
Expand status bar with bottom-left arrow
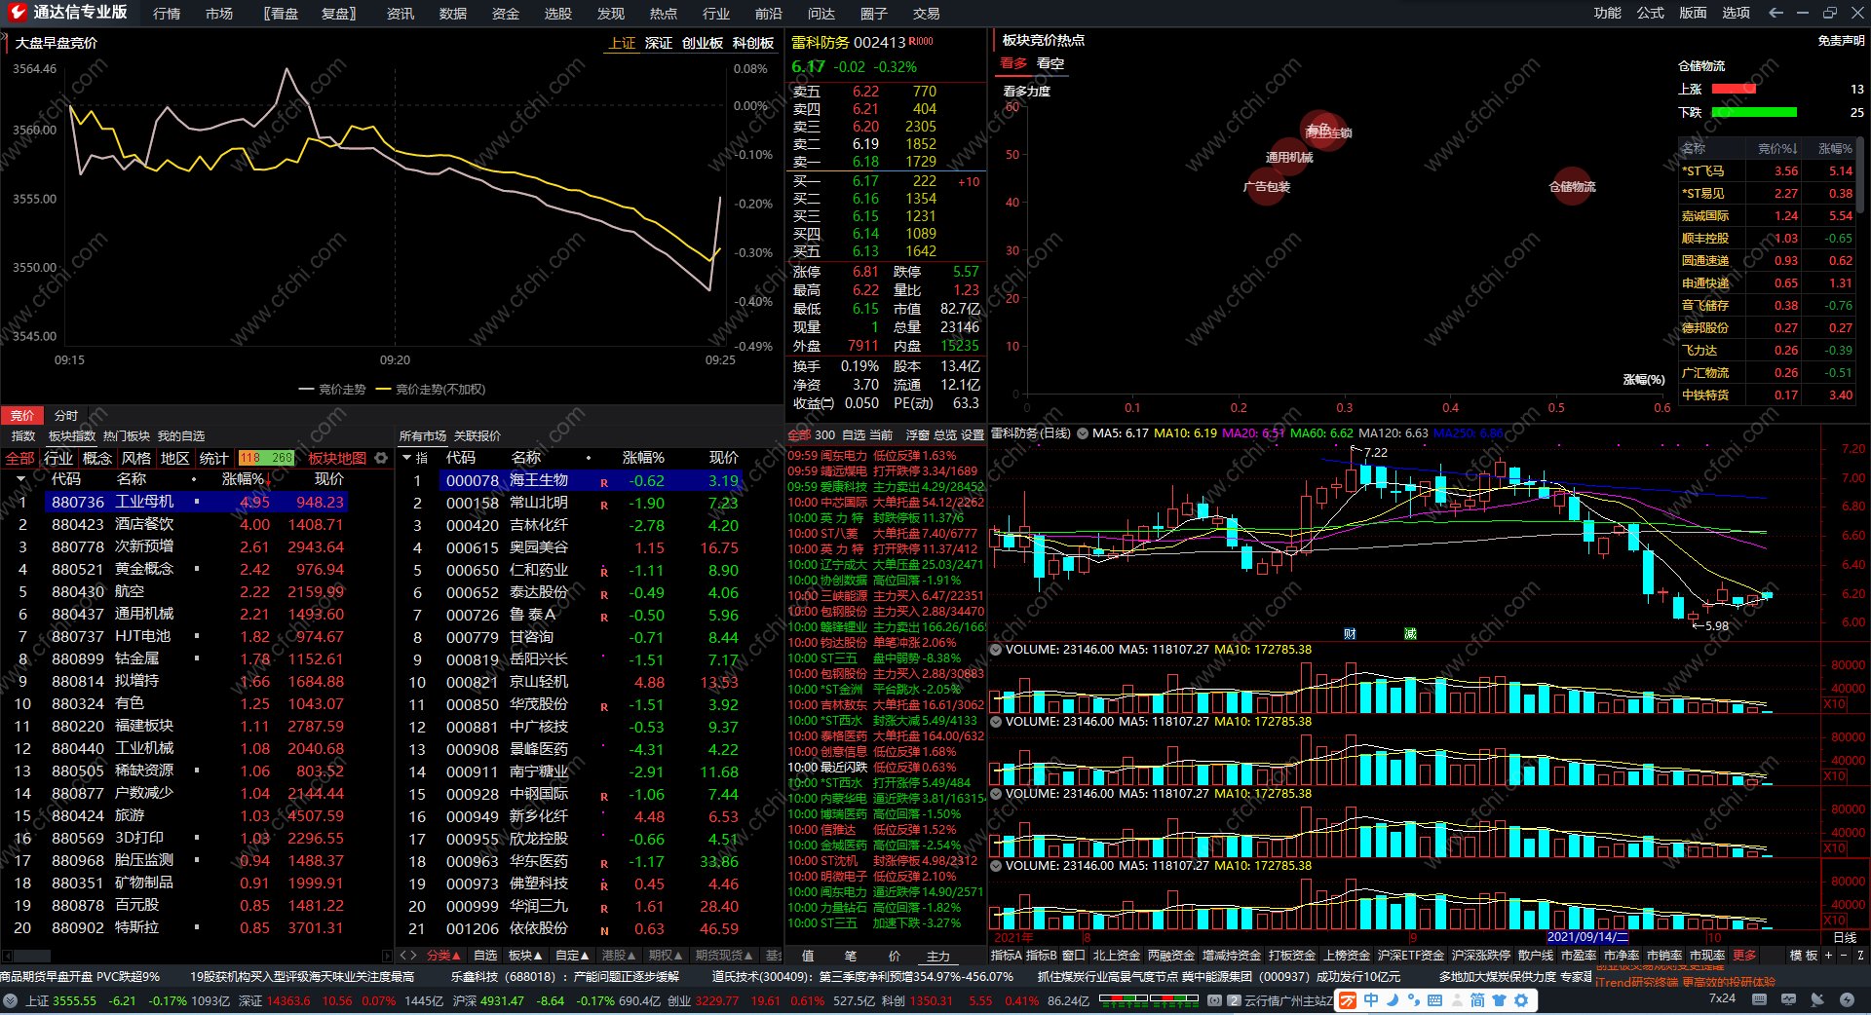click(x=10, y=1000)
